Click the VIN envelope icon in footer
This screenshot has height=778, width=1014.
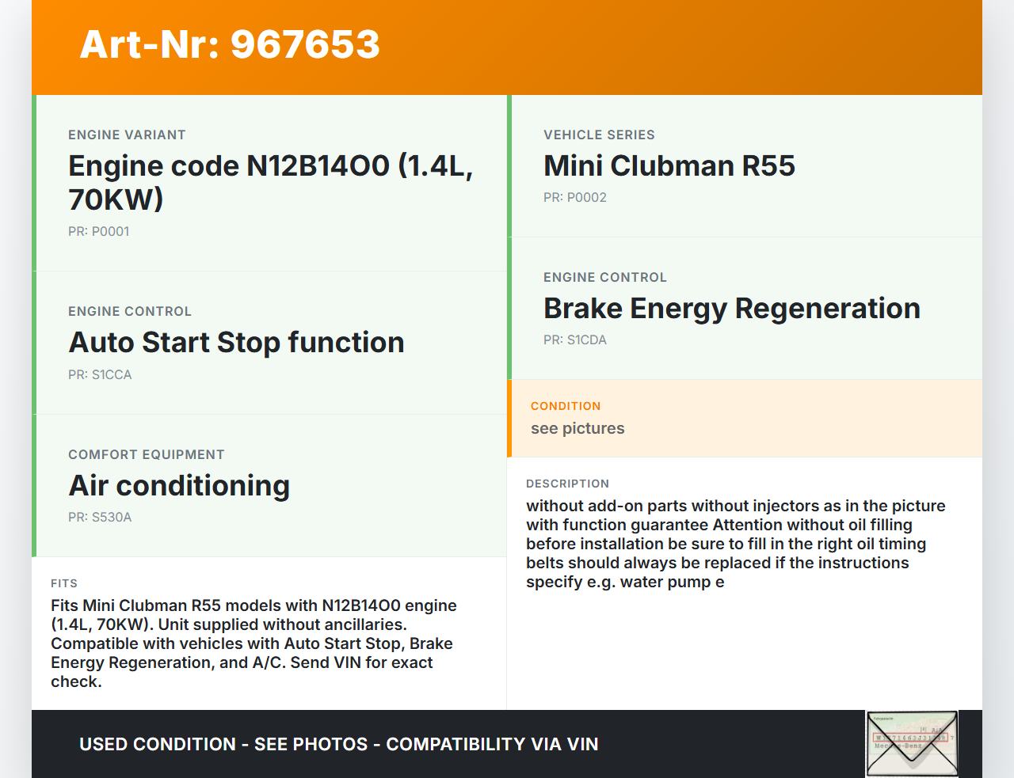(x=912, y=743)
